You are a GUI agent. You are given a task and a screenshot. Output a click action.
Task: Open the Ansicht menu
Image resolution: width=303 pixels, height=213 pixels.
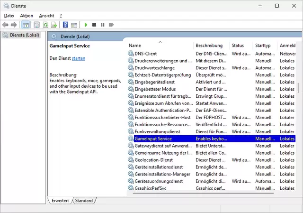point(46,16)
